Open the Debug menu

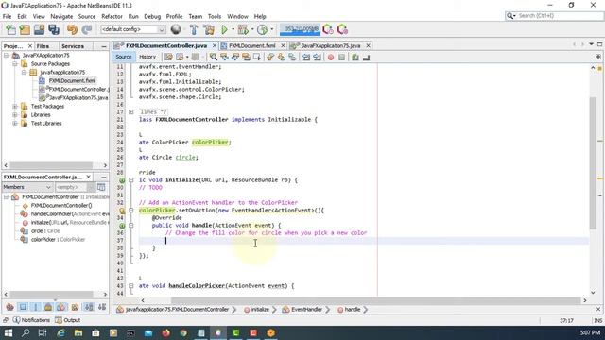click(x=152, y=17)
